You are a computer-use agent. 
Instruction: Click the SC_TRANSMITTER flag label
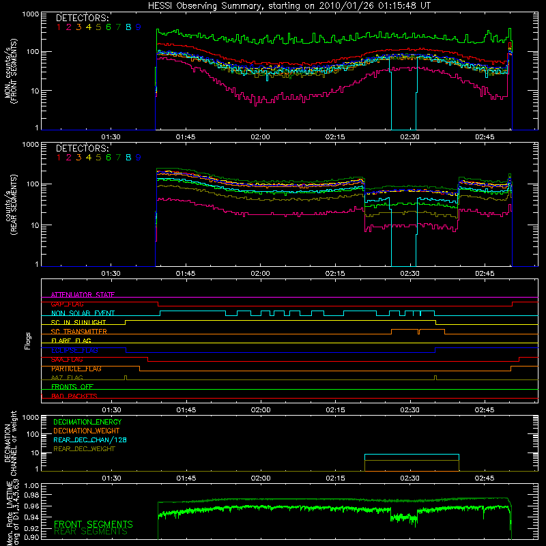78,332
